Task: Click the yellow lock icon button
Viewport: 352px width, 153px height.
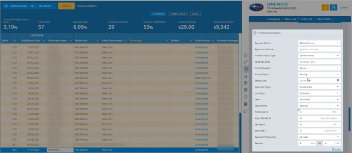Action: (x=325, y=7)
